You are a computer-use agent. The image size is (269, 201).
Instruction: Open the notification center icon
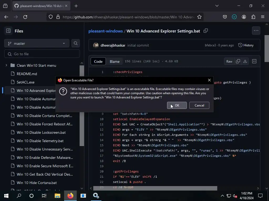click(x=260, y=196)
